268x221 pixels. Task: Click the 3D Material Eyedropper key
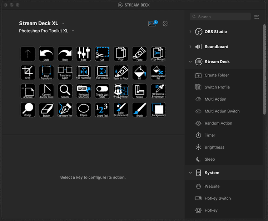(158, 91)
